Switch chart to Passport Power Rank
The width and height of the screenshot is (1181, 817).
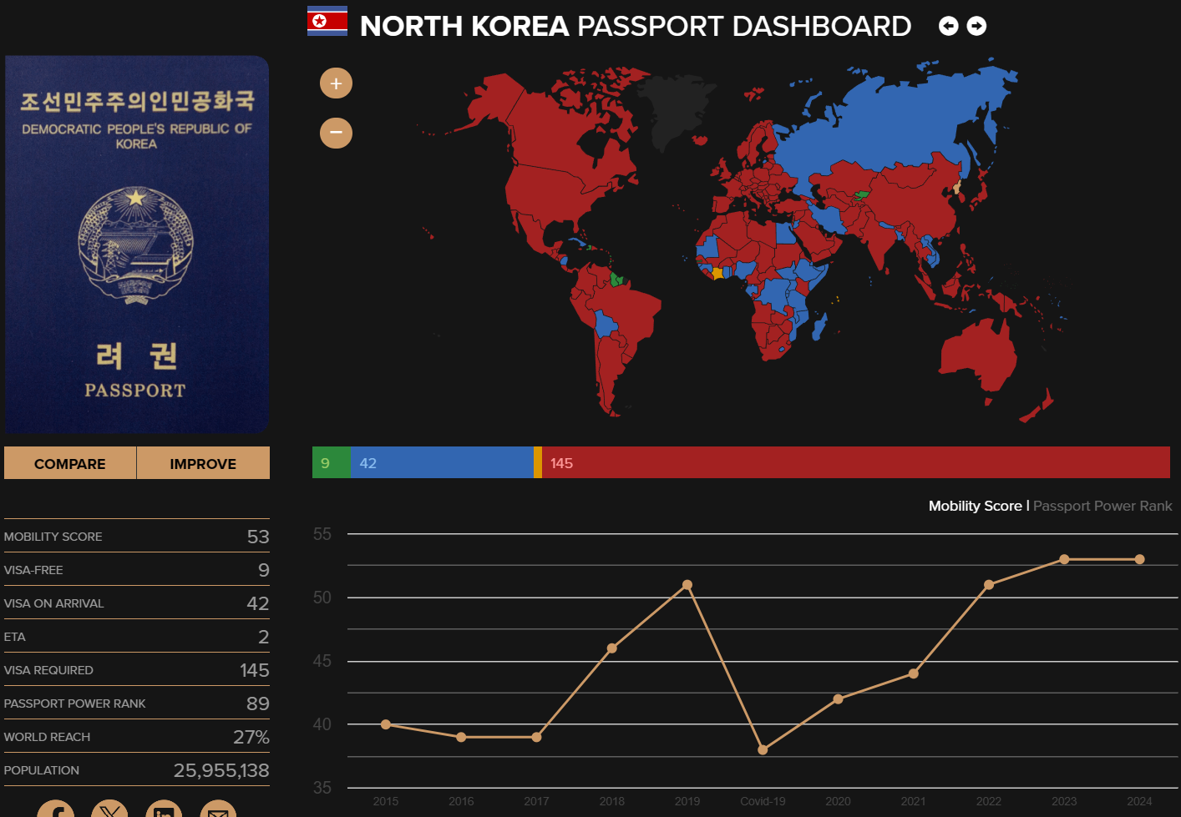[x=1102, y=506]
